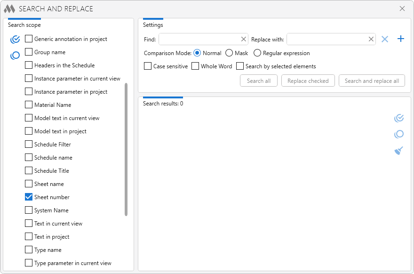Click check-all icon in Search results panel
Image resolution: width=414 pixels, height=274 pixels.
399,118
